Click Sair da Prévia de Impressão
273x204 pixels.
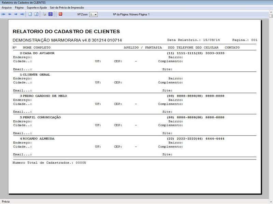coord(67,7)
